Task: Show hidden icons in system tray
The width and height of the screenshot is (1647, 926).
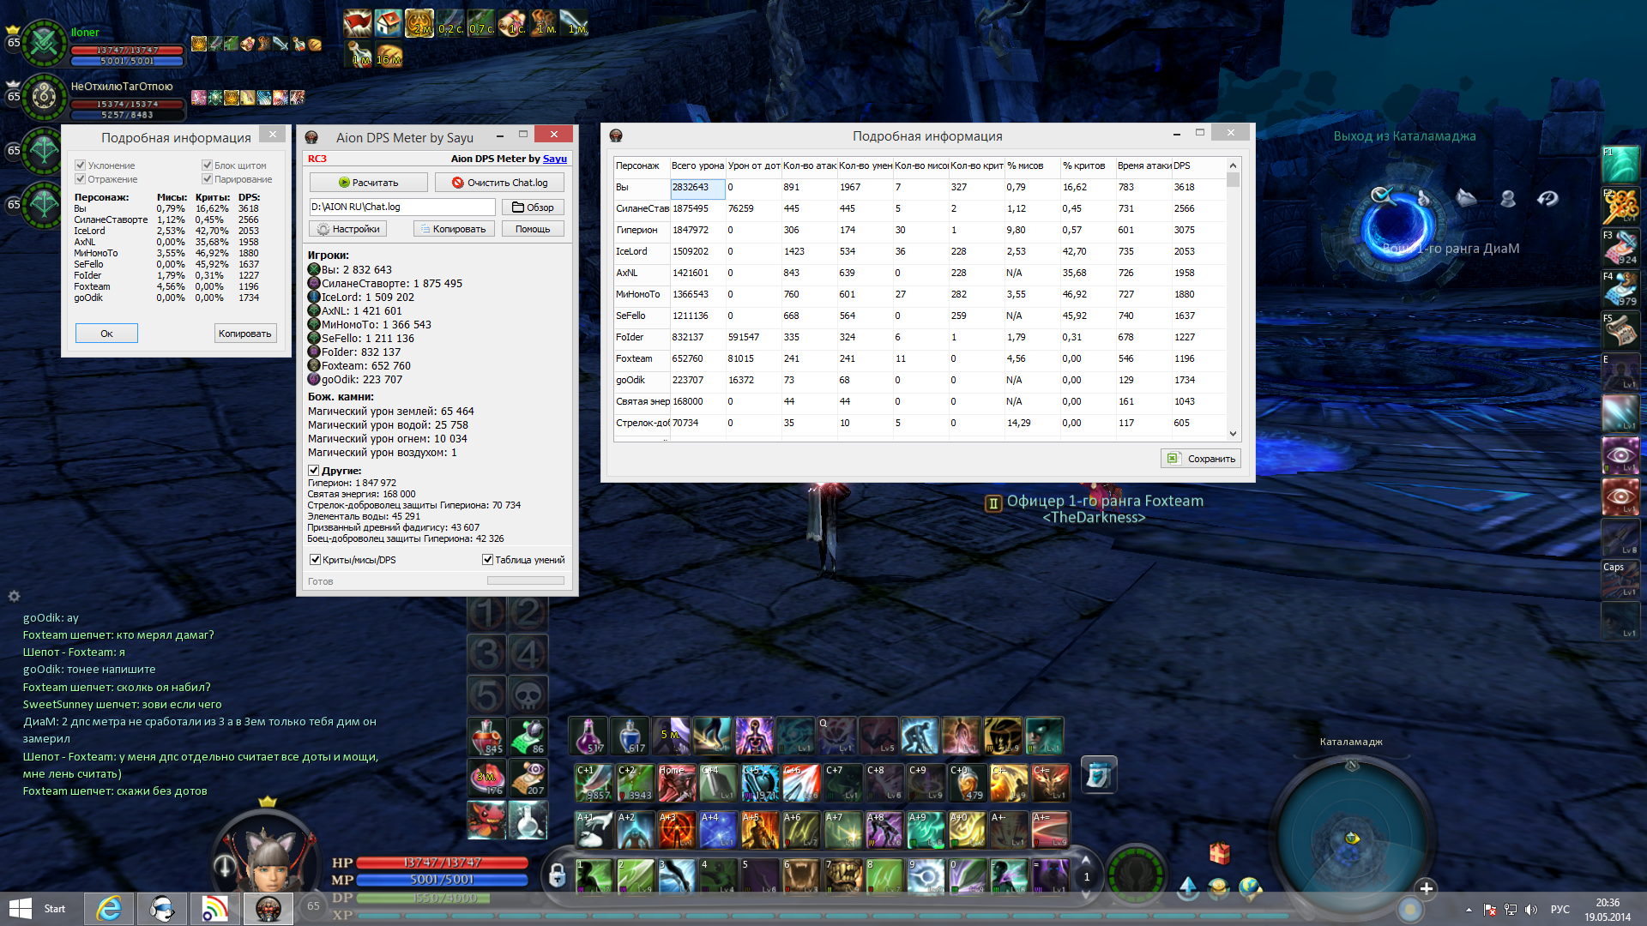Action: tap(1469, 910)
